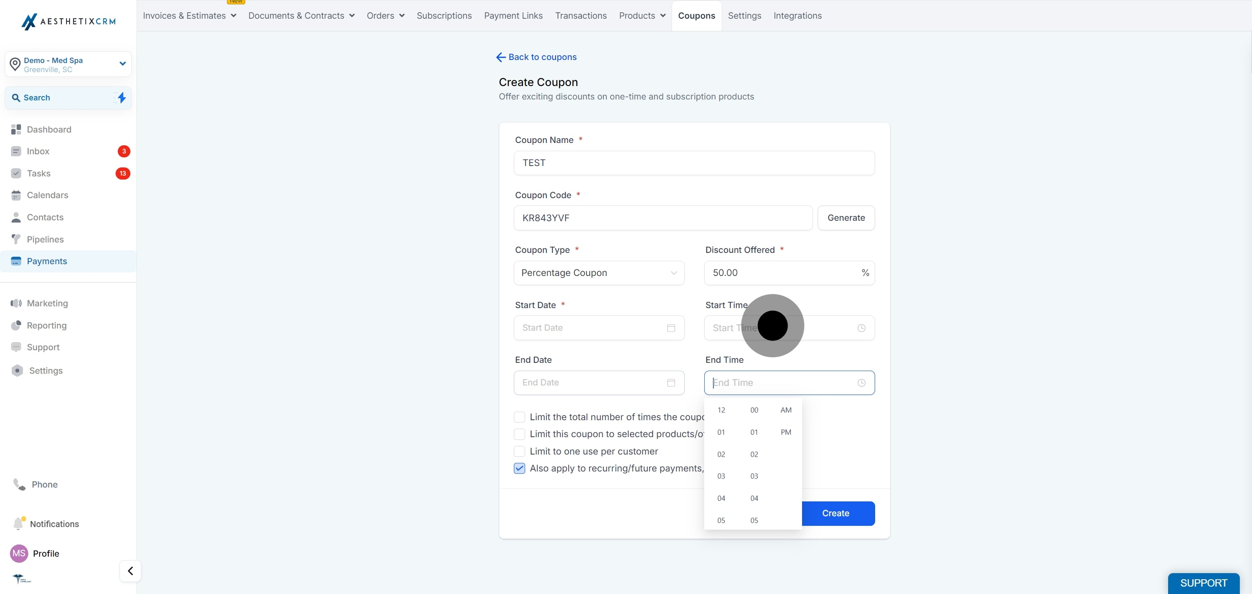
Task: Open the Phone dialer icon
Action: [x=19, y=484]
